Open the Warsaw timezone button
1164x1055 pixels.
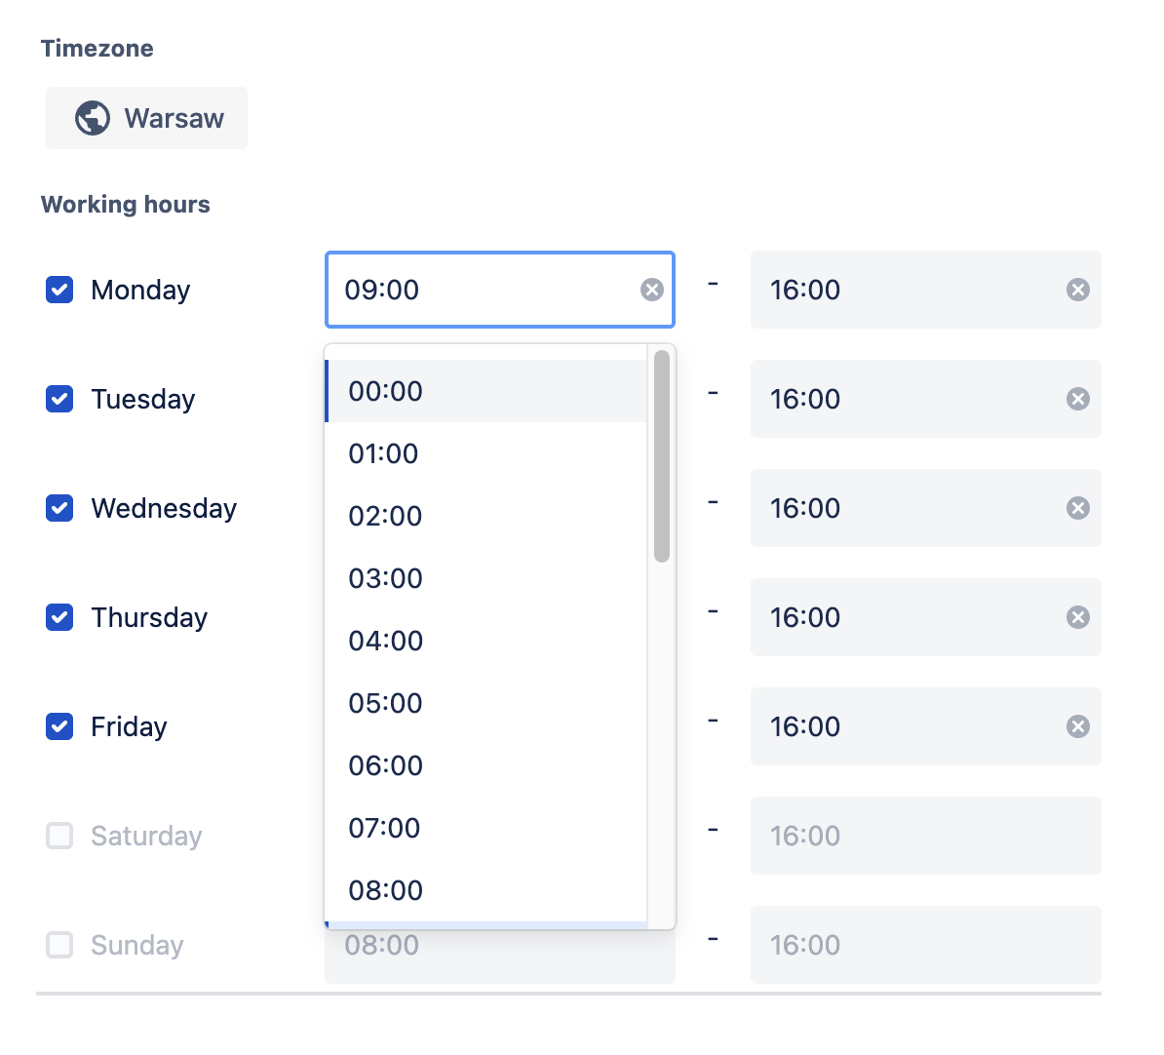pos(146,118)
